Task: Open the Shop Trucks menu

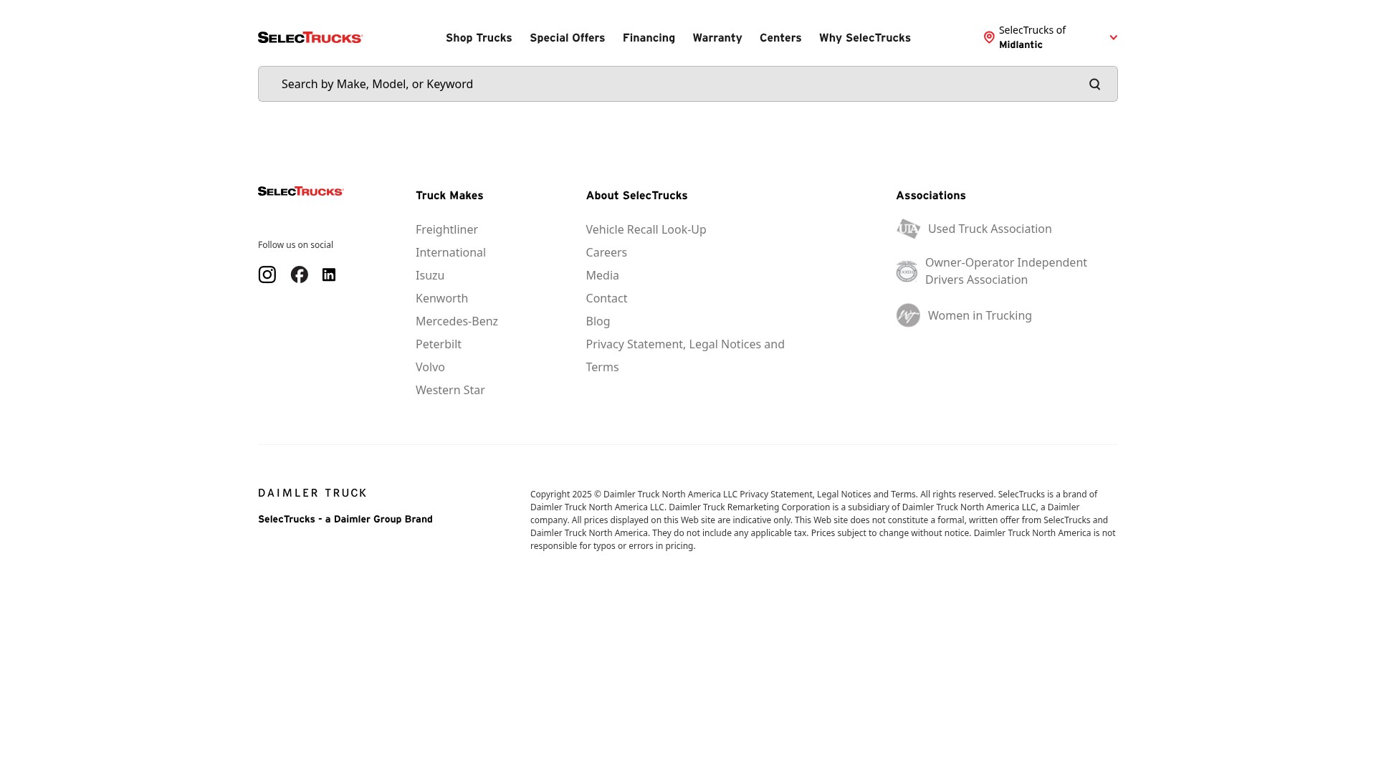Action: [479, 37]
